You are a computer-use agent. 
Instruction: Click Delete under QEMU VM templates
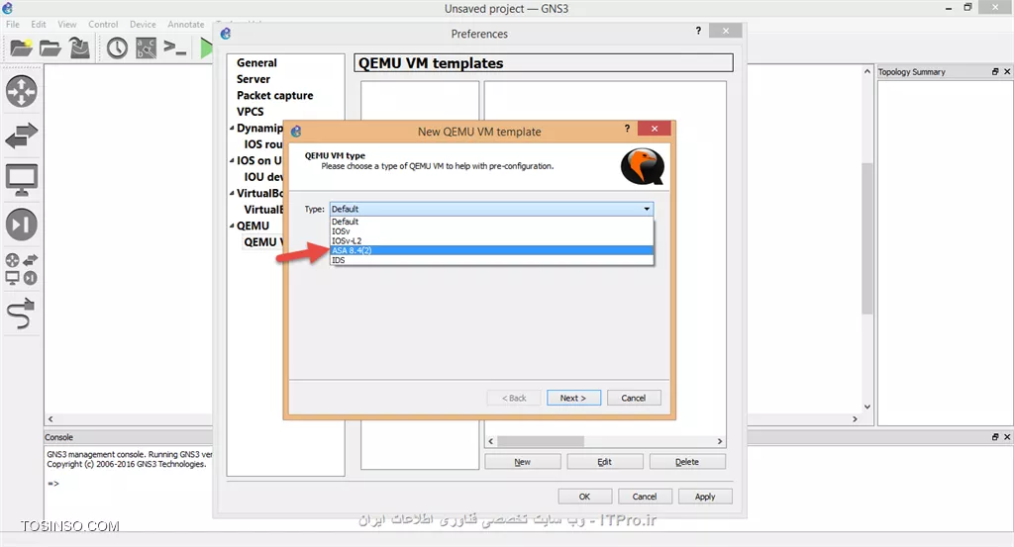pyautogui.click(x=687, y=462)
